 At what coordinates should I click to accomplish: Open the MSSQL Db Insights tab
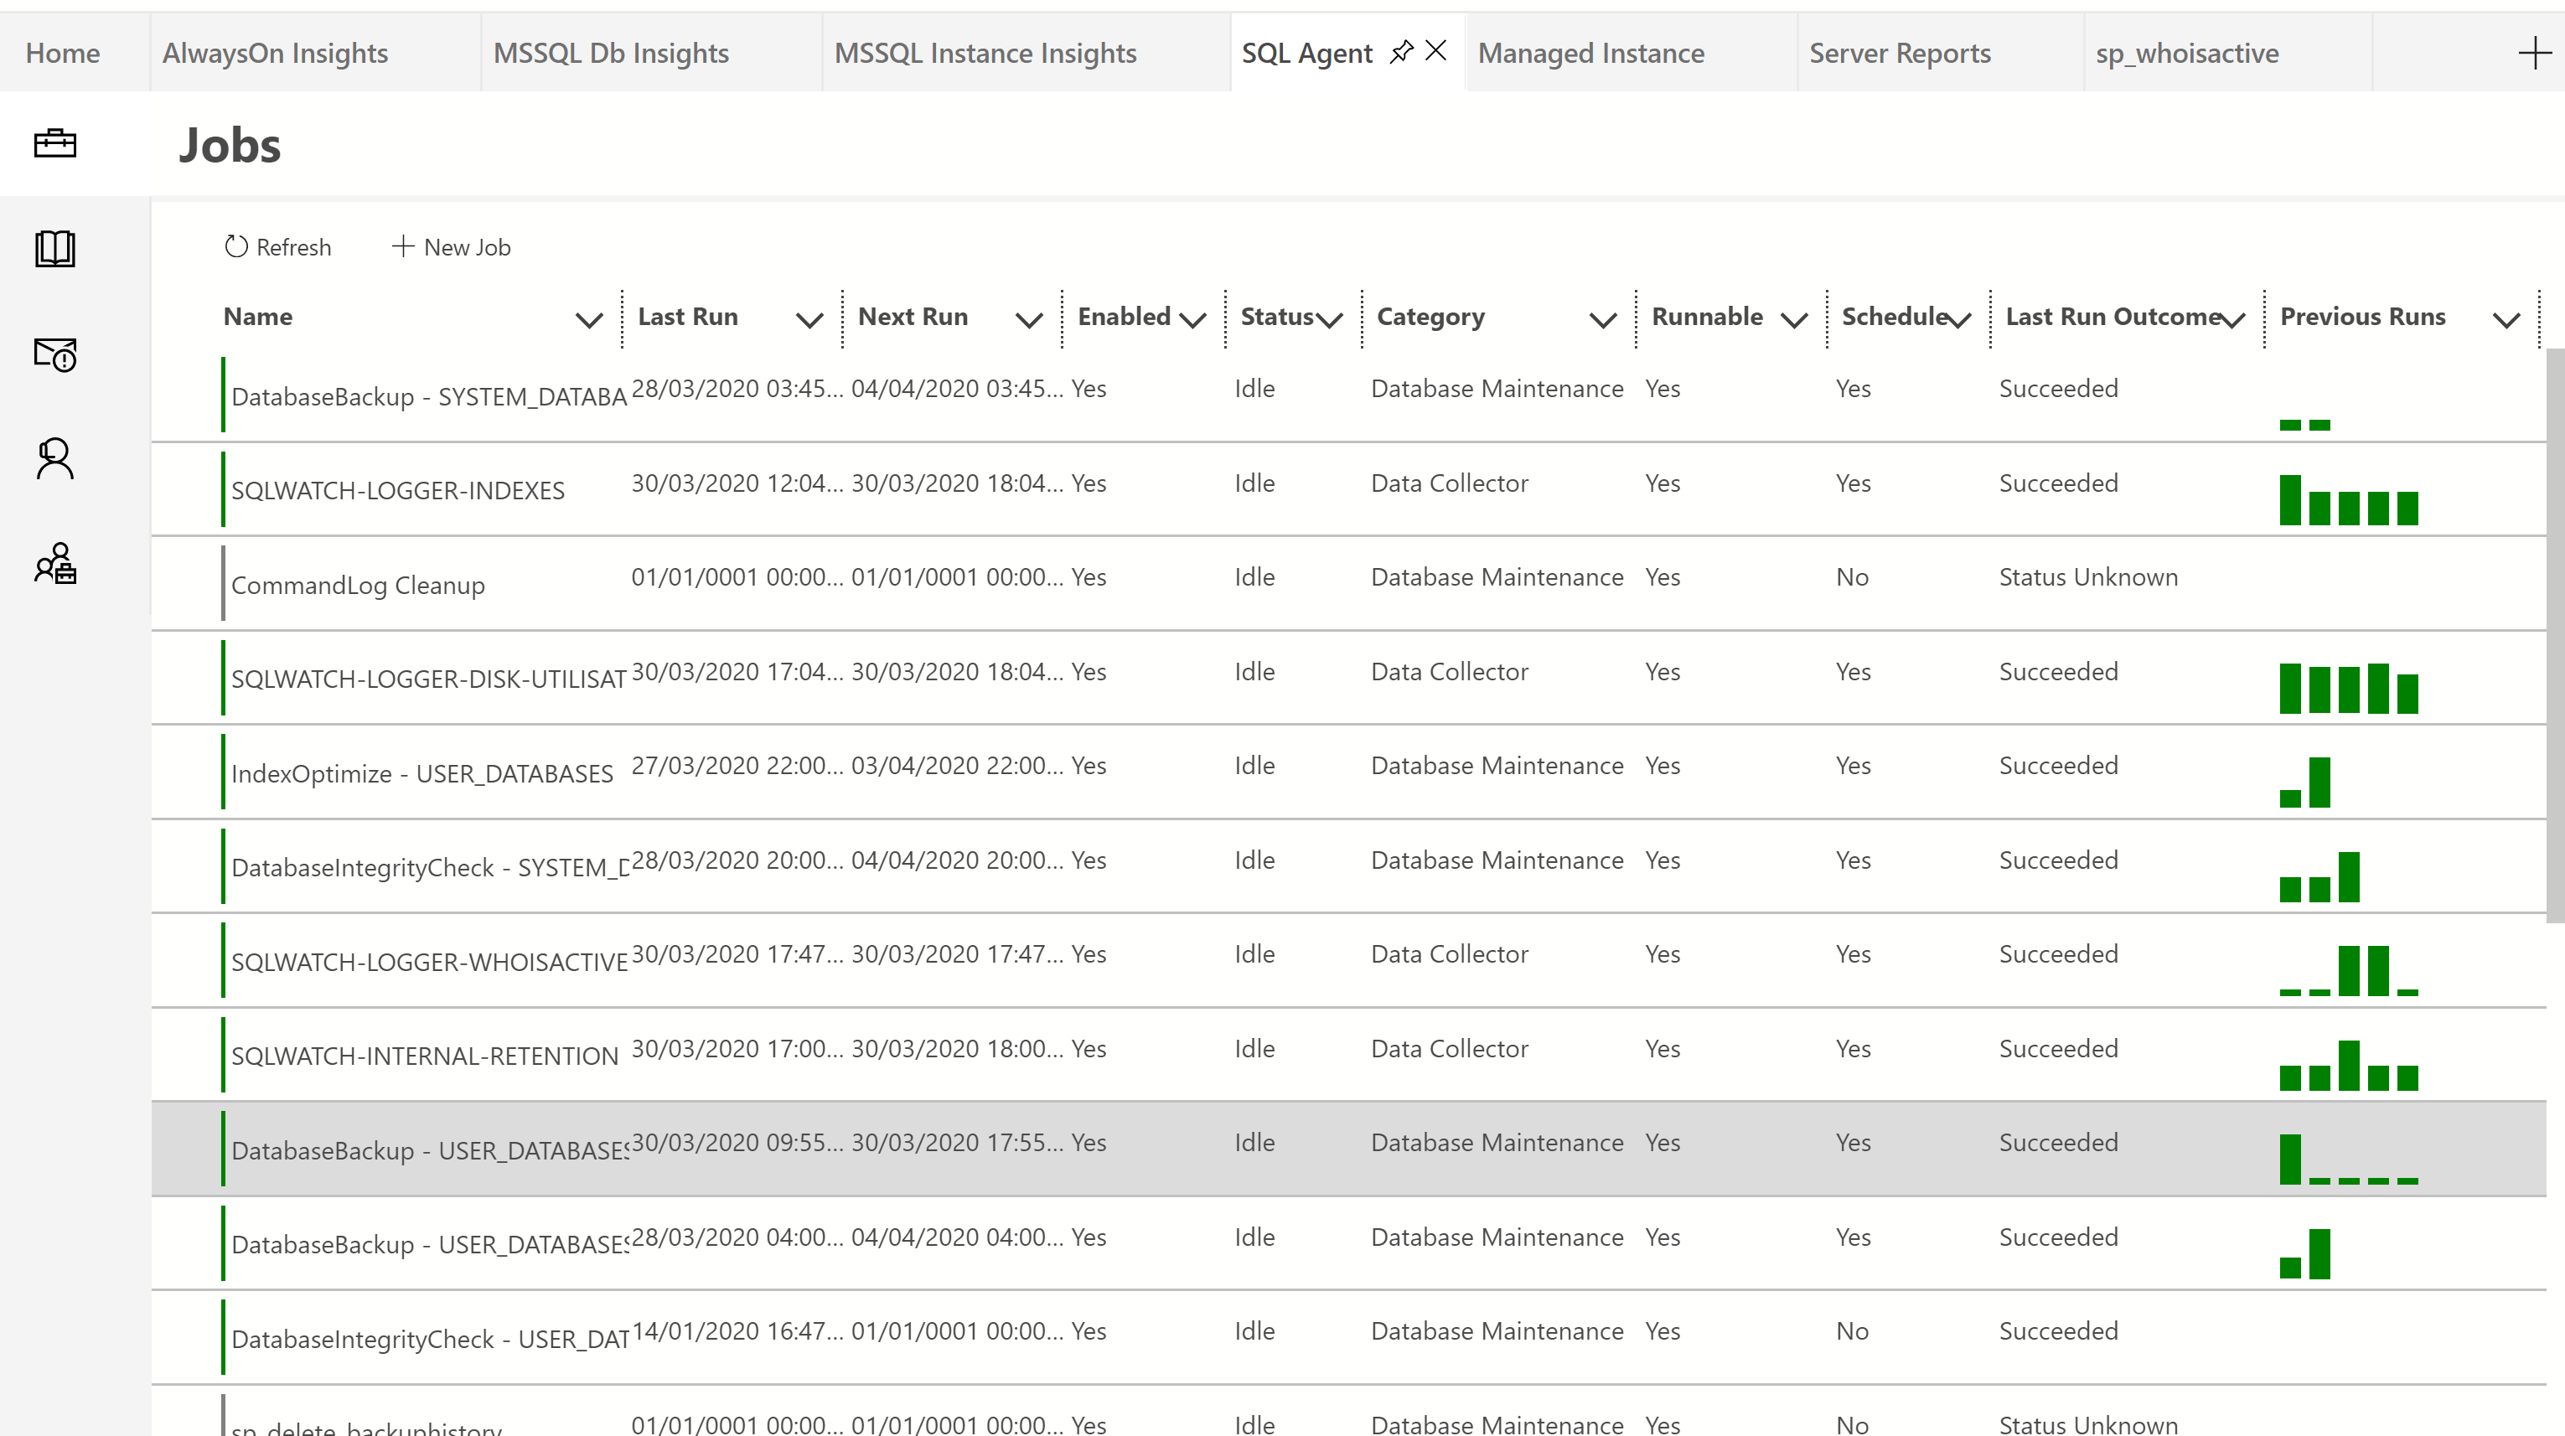pos(610,53)
